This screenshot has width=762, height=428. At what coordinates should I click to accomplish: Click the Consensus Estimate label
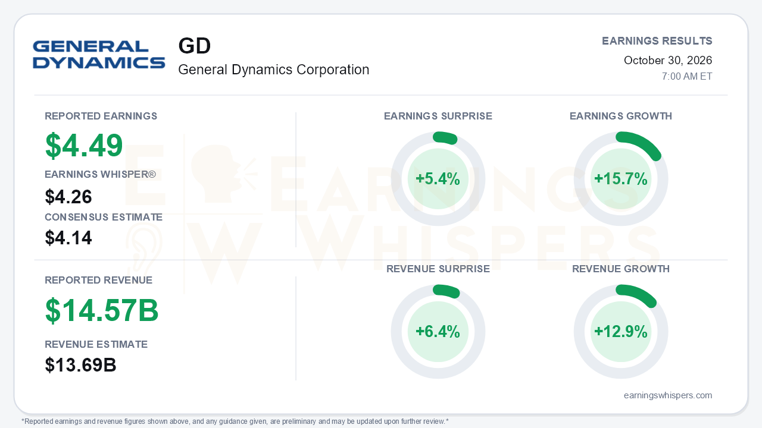tap(104, 217)
